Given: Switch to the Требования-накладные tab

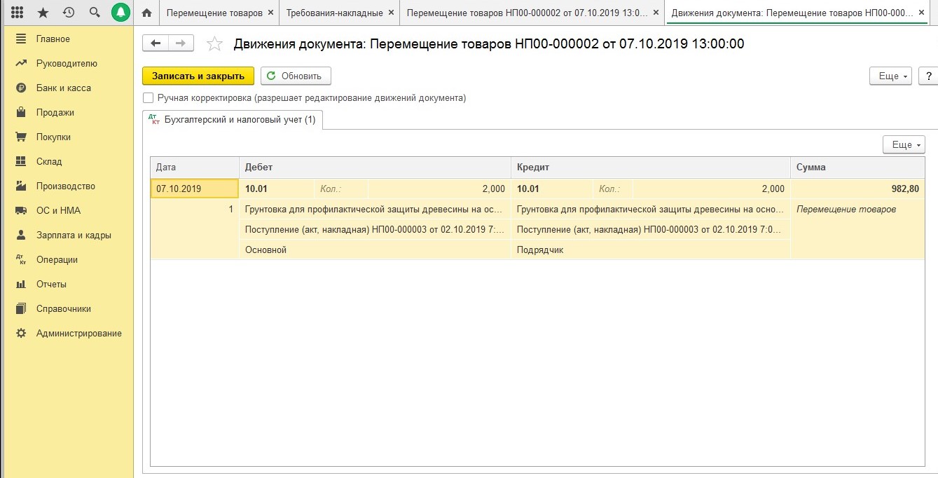Looking at the screenshot, I should (334, 13).
